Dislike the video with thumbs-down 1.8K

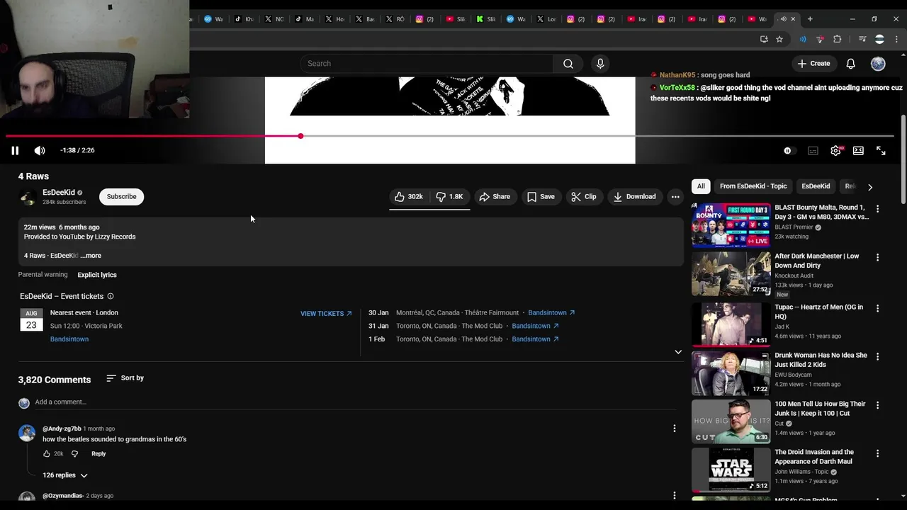coord(449,196)
